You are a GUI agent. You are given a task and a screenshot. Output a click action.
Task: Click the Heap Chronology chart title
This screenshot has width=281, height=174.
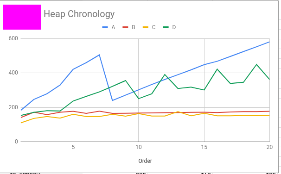79,14
